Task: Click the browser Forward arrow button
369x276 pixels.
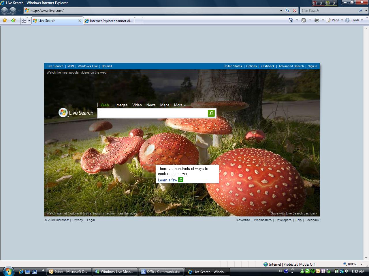Action: coord(13,11)
